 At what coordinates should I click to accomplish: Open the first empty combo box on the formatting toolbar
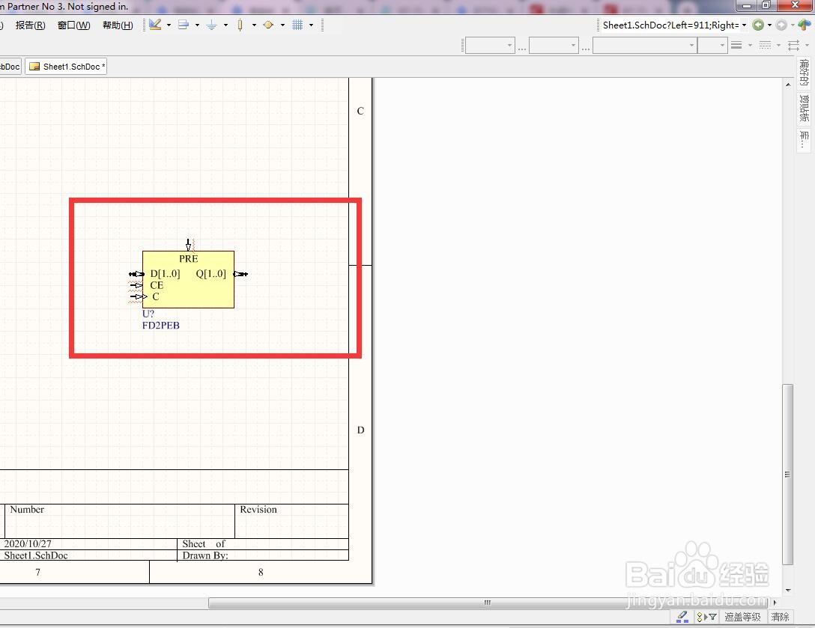pos(490,45)
